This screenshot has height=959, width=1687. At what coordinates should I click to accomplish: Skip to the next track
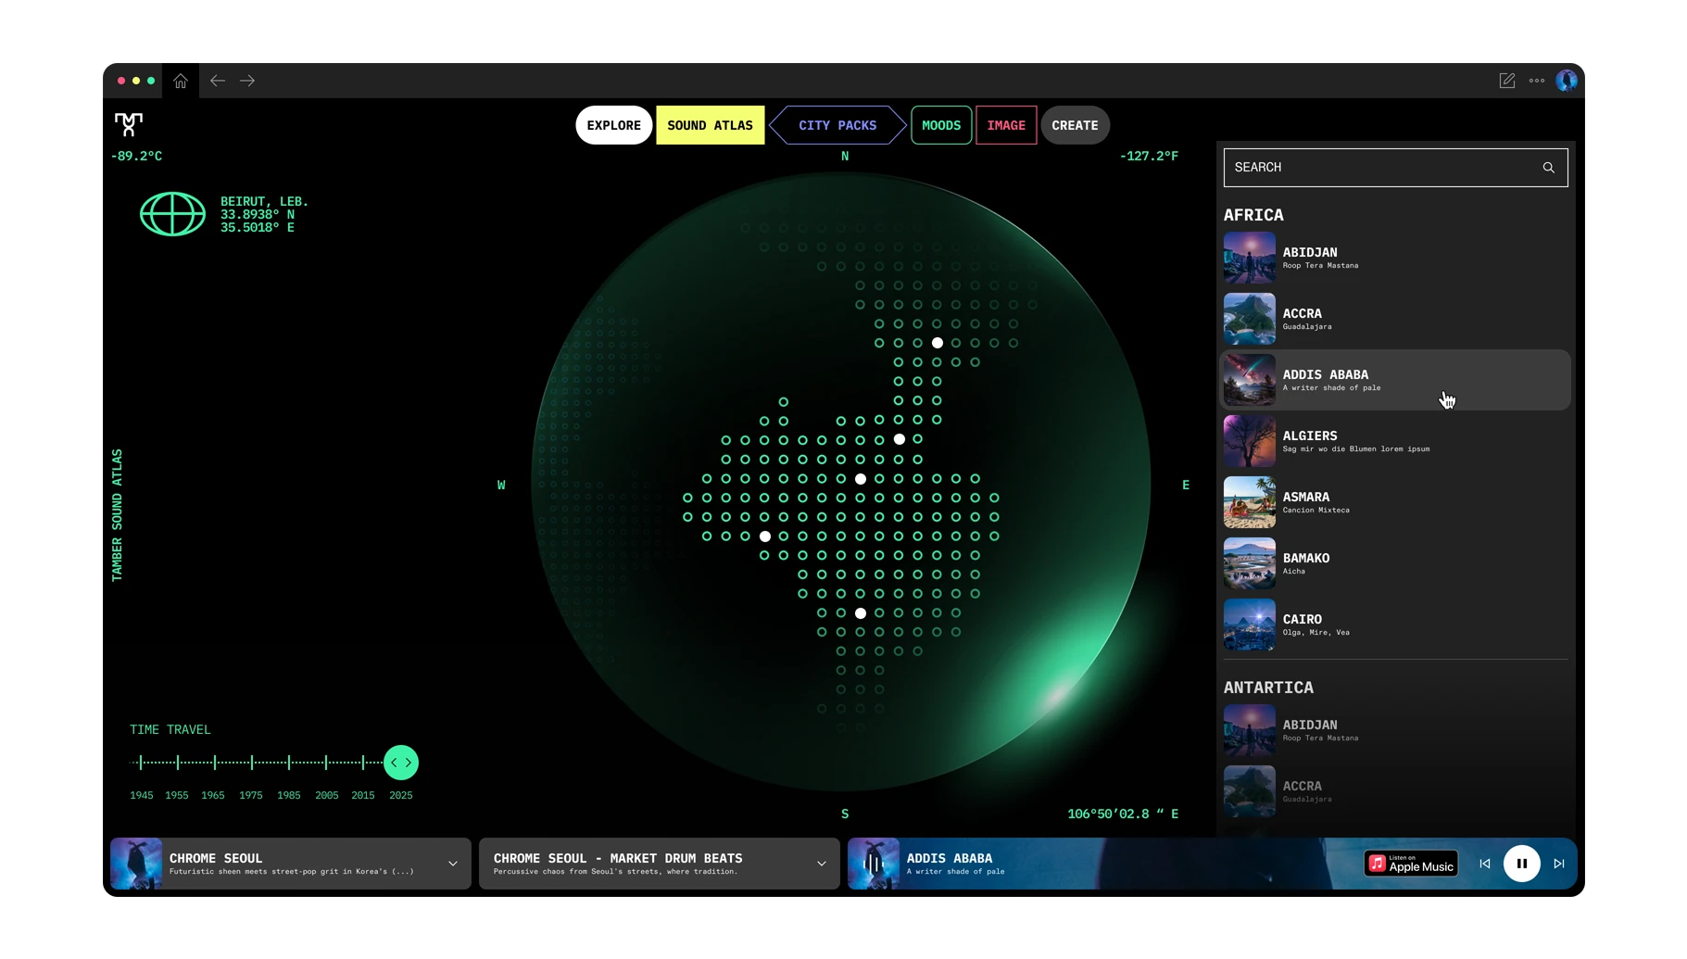1559,864
